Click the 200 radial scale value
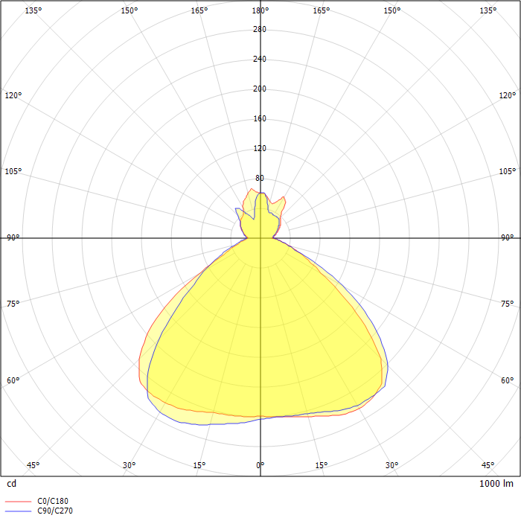Viewport: 521px width, 521px height. (260, 89)
